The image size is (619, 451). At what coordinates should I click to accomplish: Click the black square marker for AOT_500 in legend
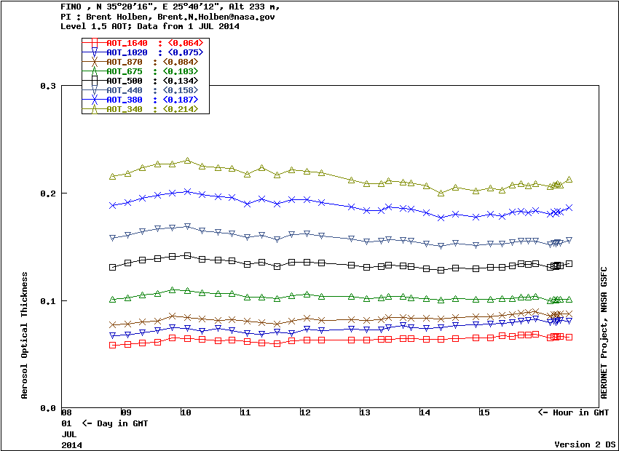tap(94, 81)
